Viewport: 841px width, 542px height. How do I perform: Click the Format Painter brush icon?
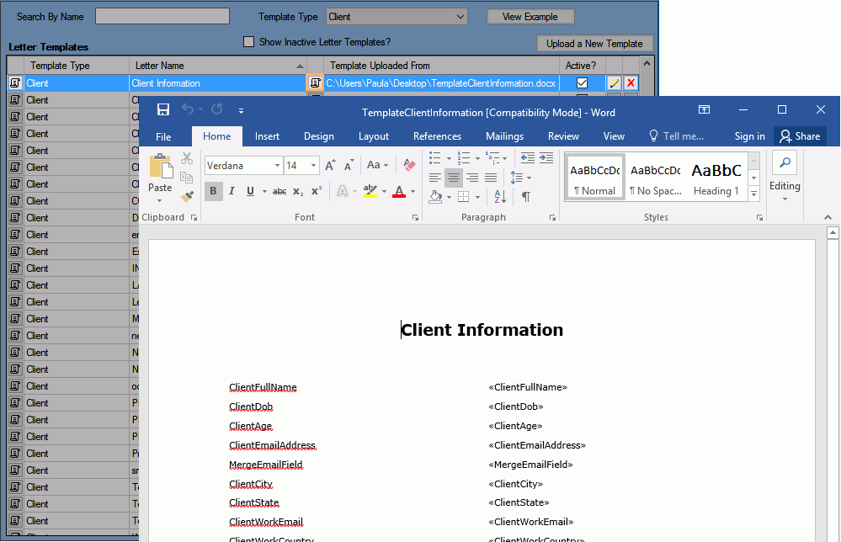point(187,195)
